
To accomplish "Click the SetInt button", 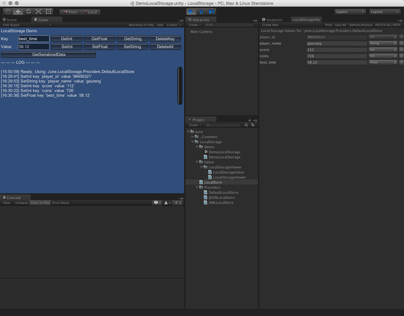I will (67, 46).
